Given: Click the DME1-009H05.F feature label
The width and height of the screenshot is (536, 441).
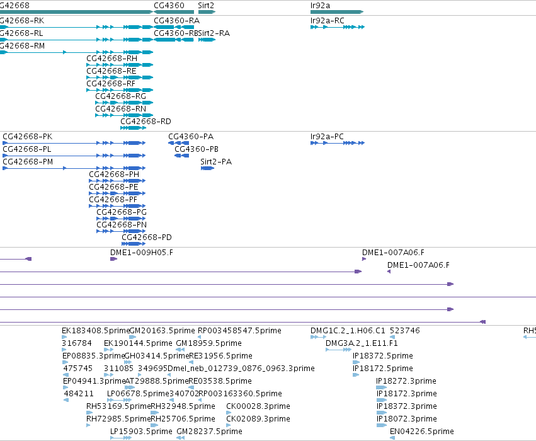Looking at the screenshot, I should (x=142, y=253).
